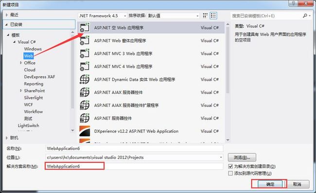Click the 名称 project name field

click(134, 148)
